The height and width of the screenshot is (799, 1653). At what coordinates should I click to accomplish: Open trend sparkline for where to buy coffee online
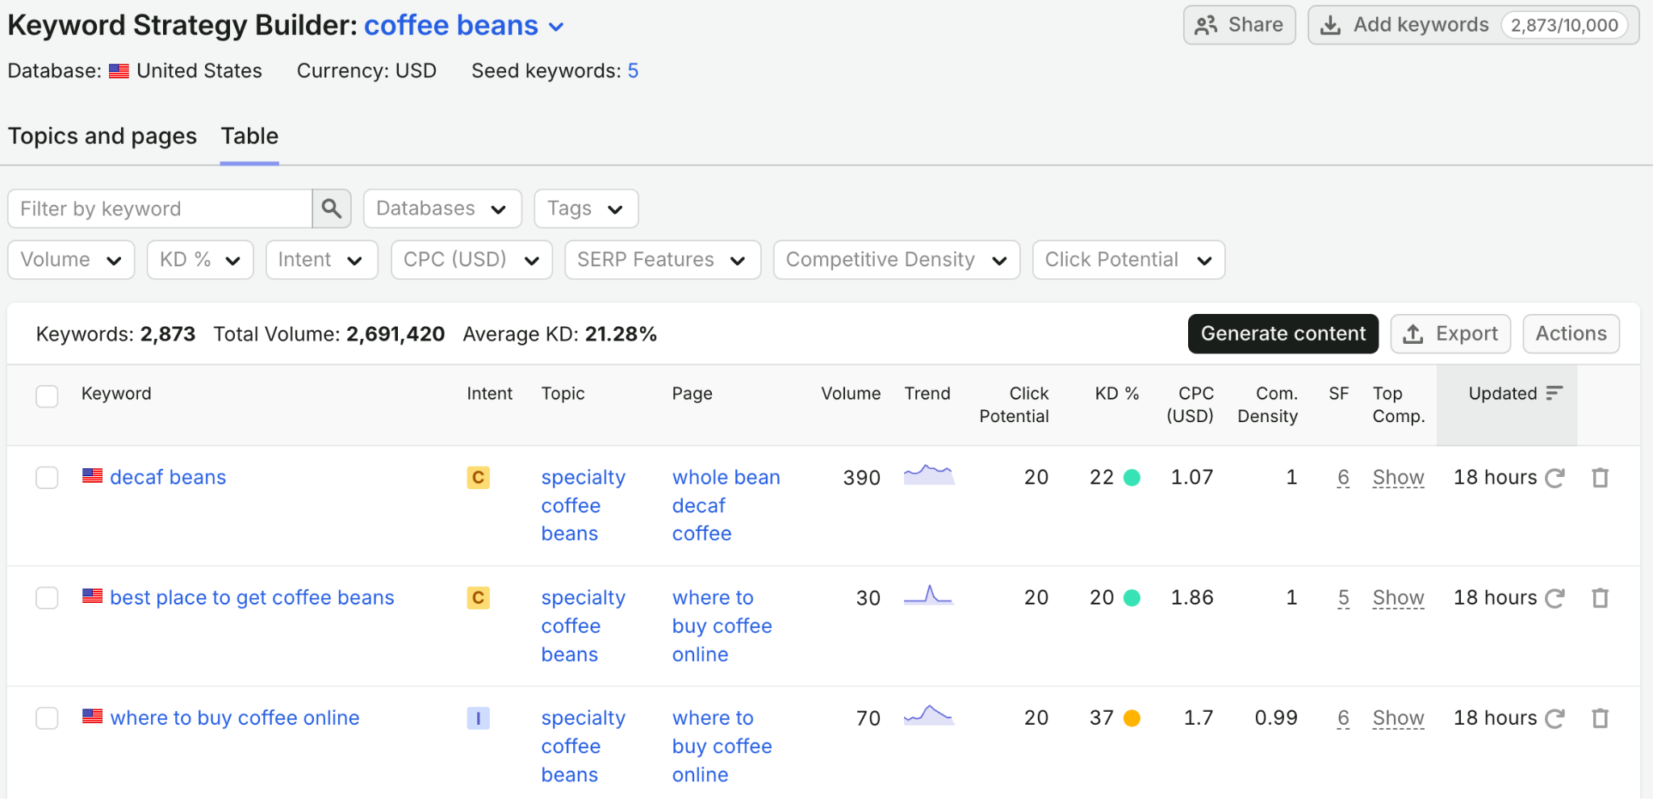(929, 715)
